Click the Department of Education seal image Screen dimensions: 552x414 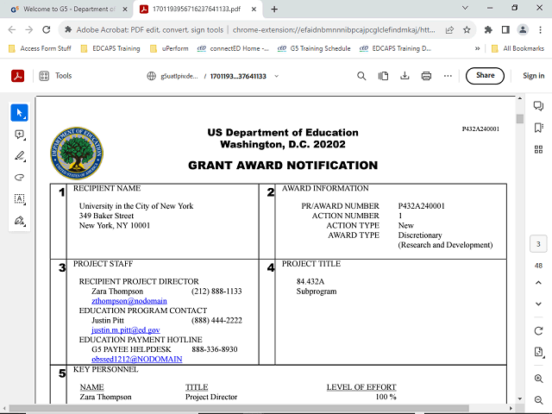coord(77,154)
